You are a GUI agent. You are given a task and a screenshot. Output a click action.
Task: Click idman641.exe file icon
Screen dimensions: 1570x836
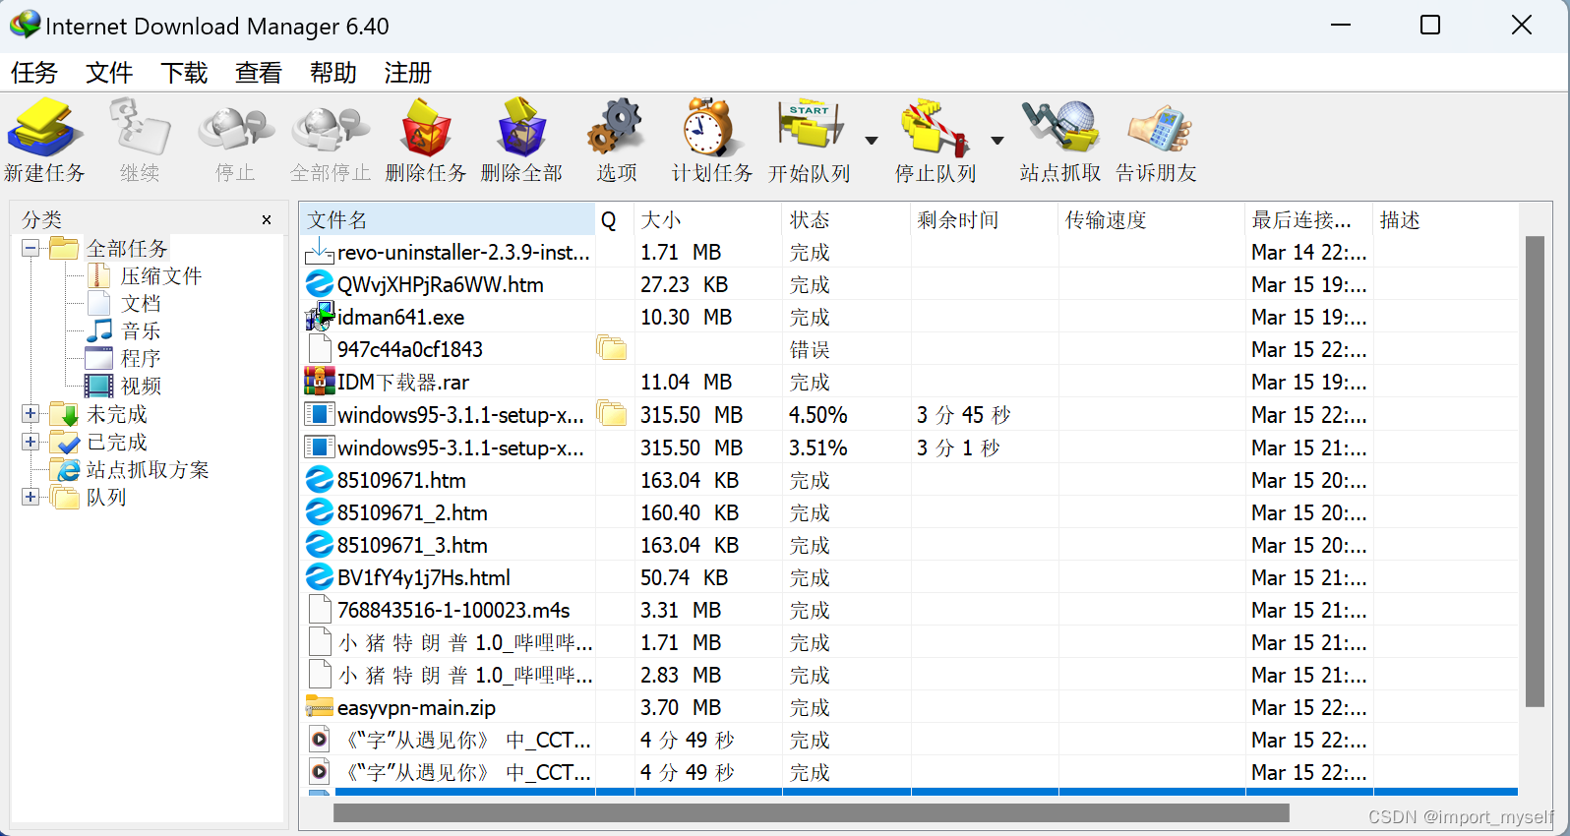(x=320, y=317)
